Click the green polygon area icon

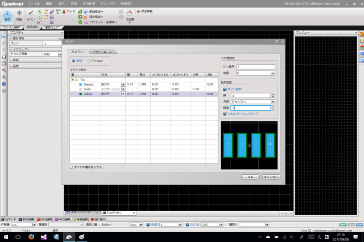pos(80,11)
